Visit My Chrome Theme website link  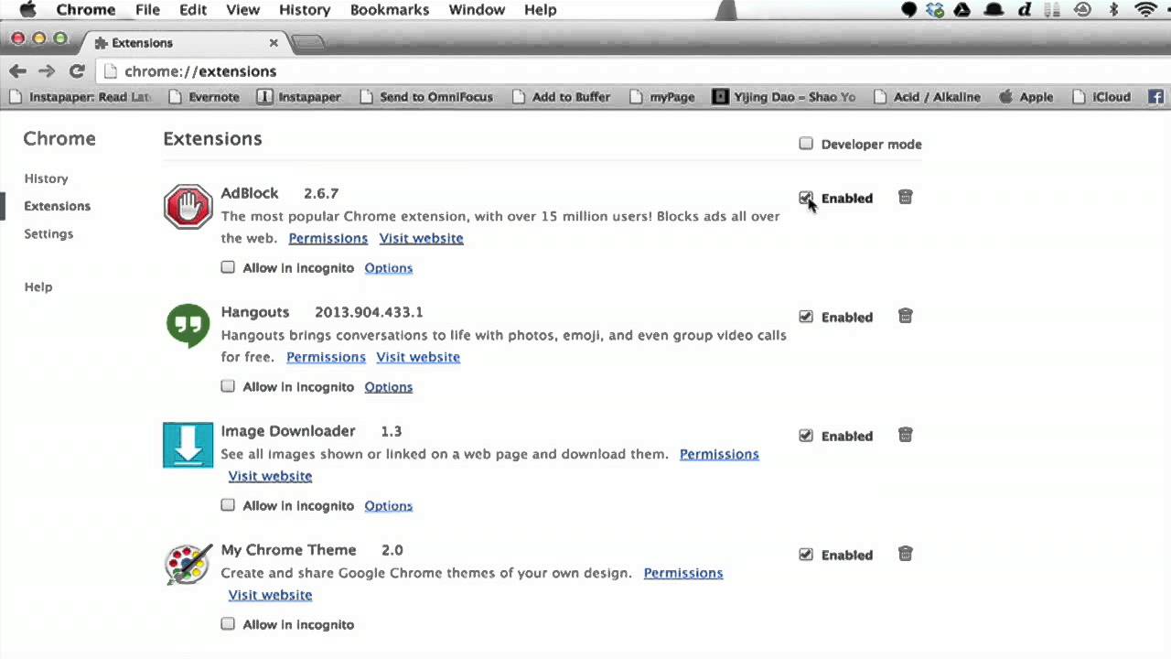click(270, 595)
